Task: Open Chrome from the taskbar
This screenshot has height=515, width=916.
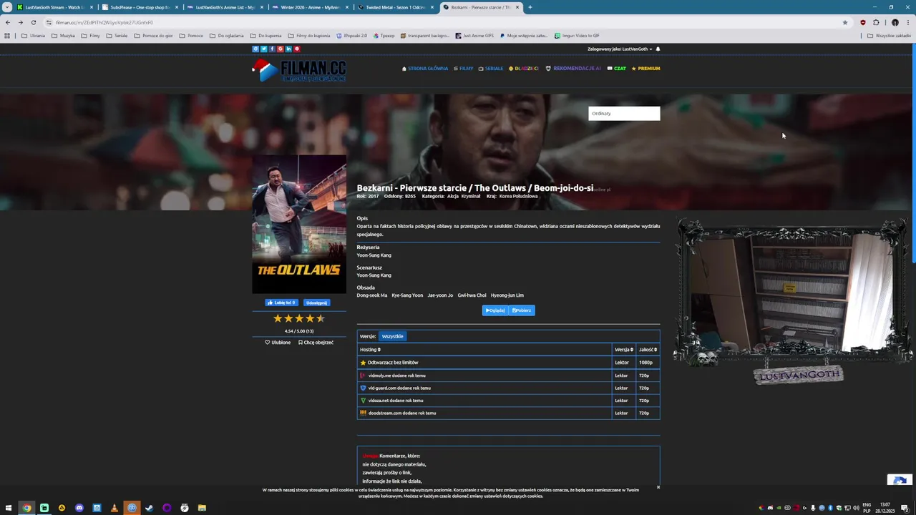Action: click(x=26, y=508)
